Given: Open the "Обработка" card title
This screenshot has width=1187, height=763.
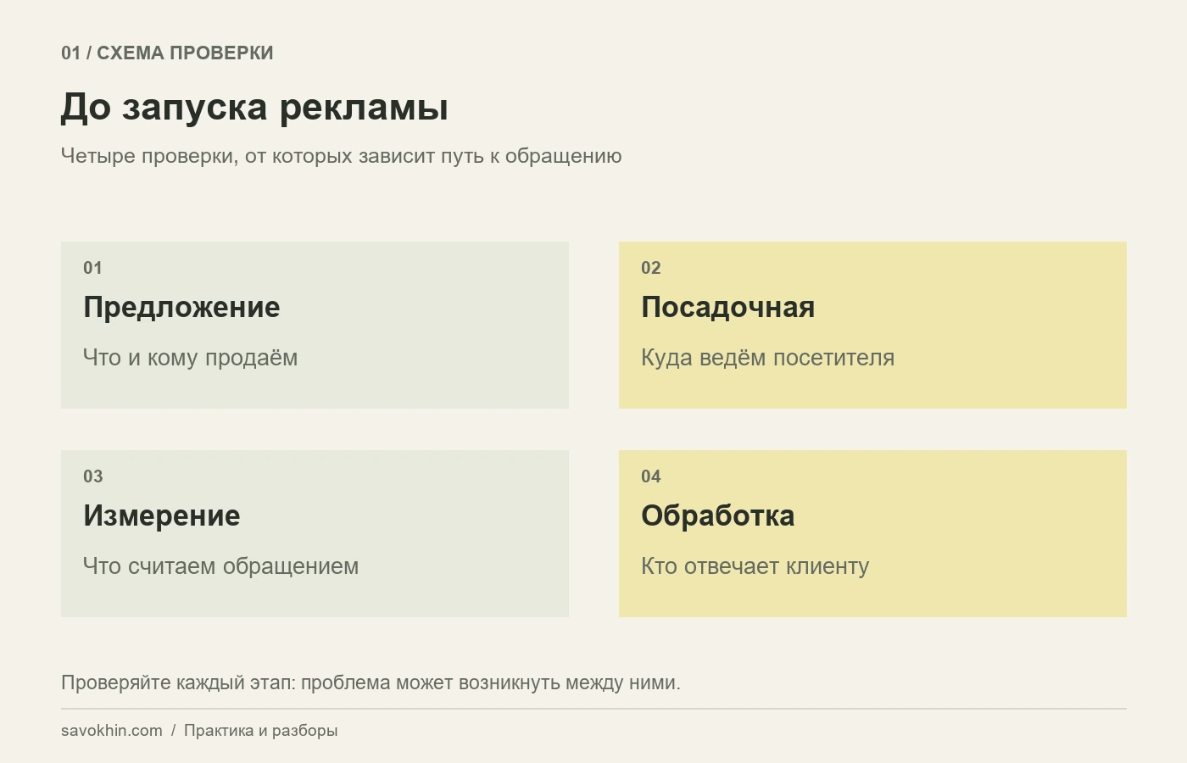Looking at the screenshot, I should pyautogui.click(x=717, y=515).
